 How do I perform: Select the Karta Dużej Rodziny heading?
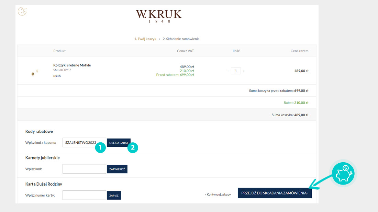tap(44, 184)
